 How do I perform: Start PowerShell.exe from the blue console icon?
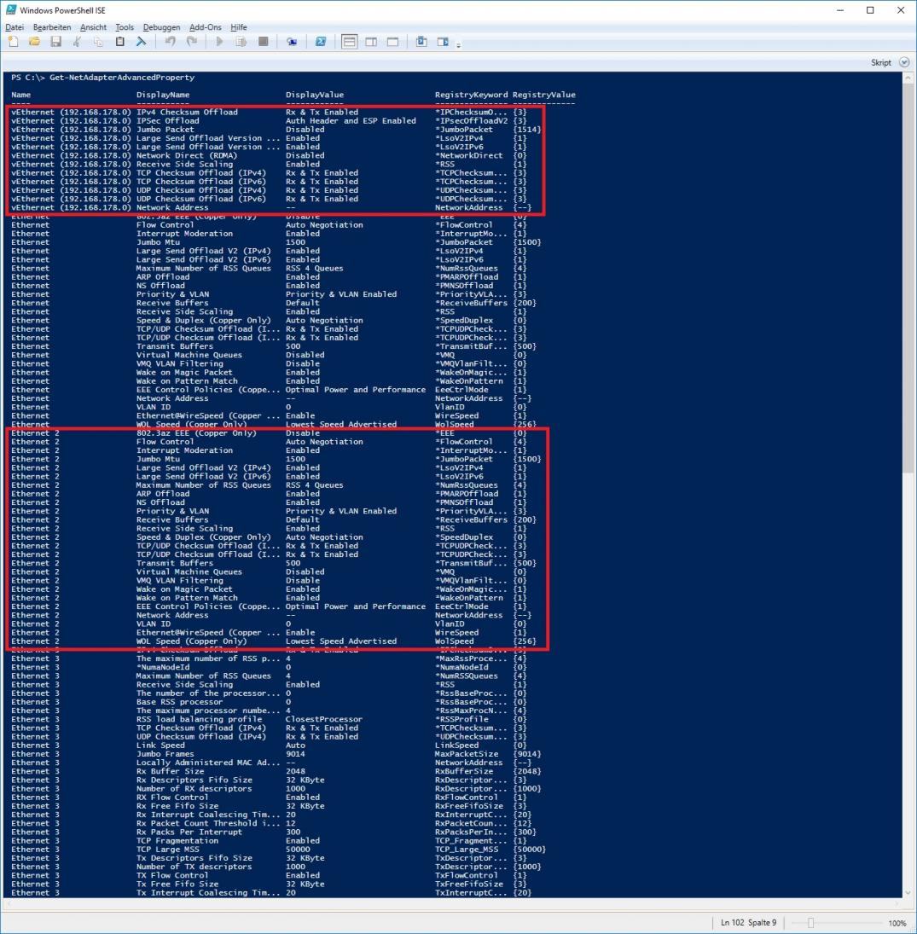pos(321,42)
